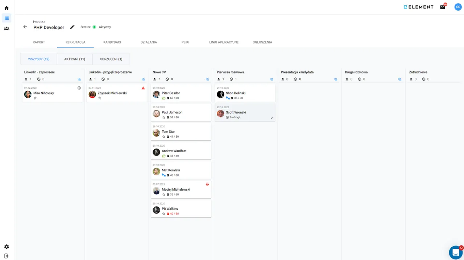The height and width of the screenshot is (260, 464).
Task: Click add candidate icon in Nowe CV column
Action: point(207,79)
